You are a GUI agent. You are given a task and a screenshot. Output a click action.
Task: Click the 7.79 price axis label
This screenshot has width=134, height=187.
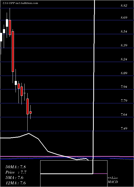point(124,101)
